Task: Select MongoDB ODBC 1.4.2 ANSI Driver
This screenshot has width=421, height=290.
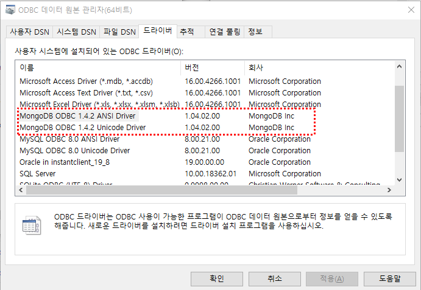Action: click(77, 116)
